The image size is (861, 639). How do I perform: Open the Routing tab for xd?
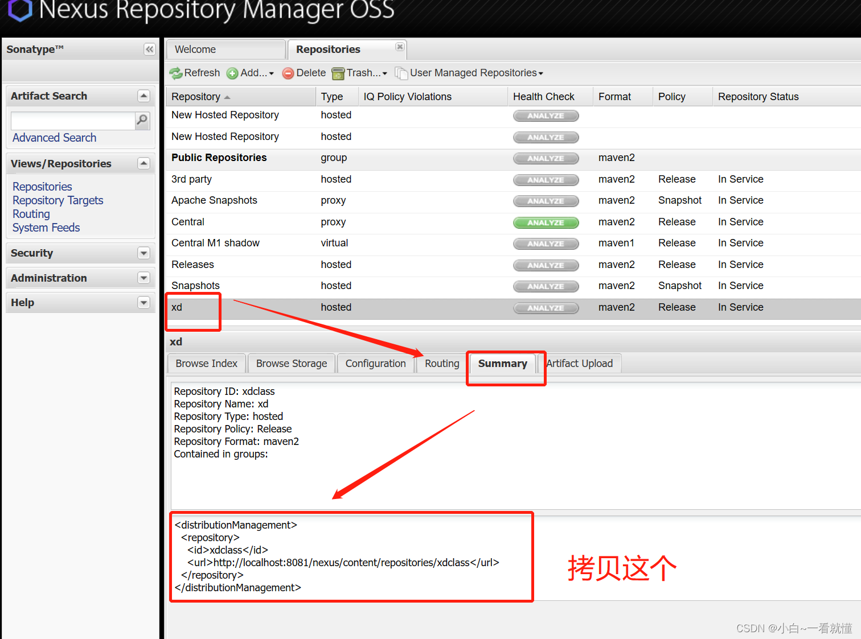coord(442,364)
